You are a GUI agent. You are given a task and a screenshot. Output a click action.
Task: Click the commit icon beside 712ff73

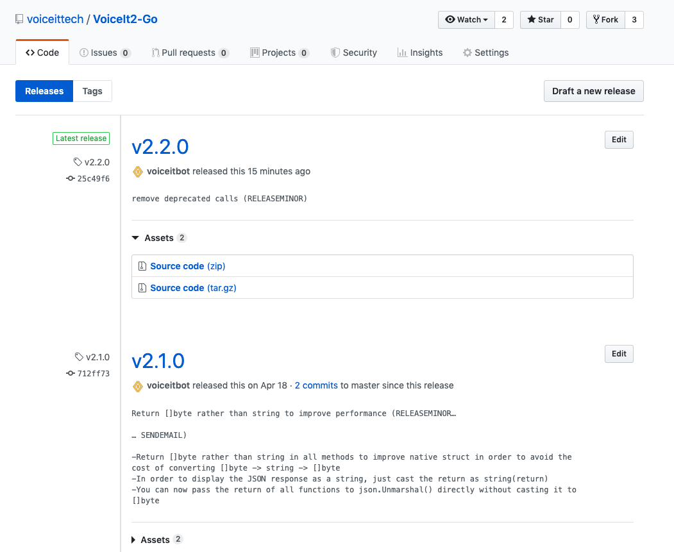pyautogui.click(x=71, y=373)
